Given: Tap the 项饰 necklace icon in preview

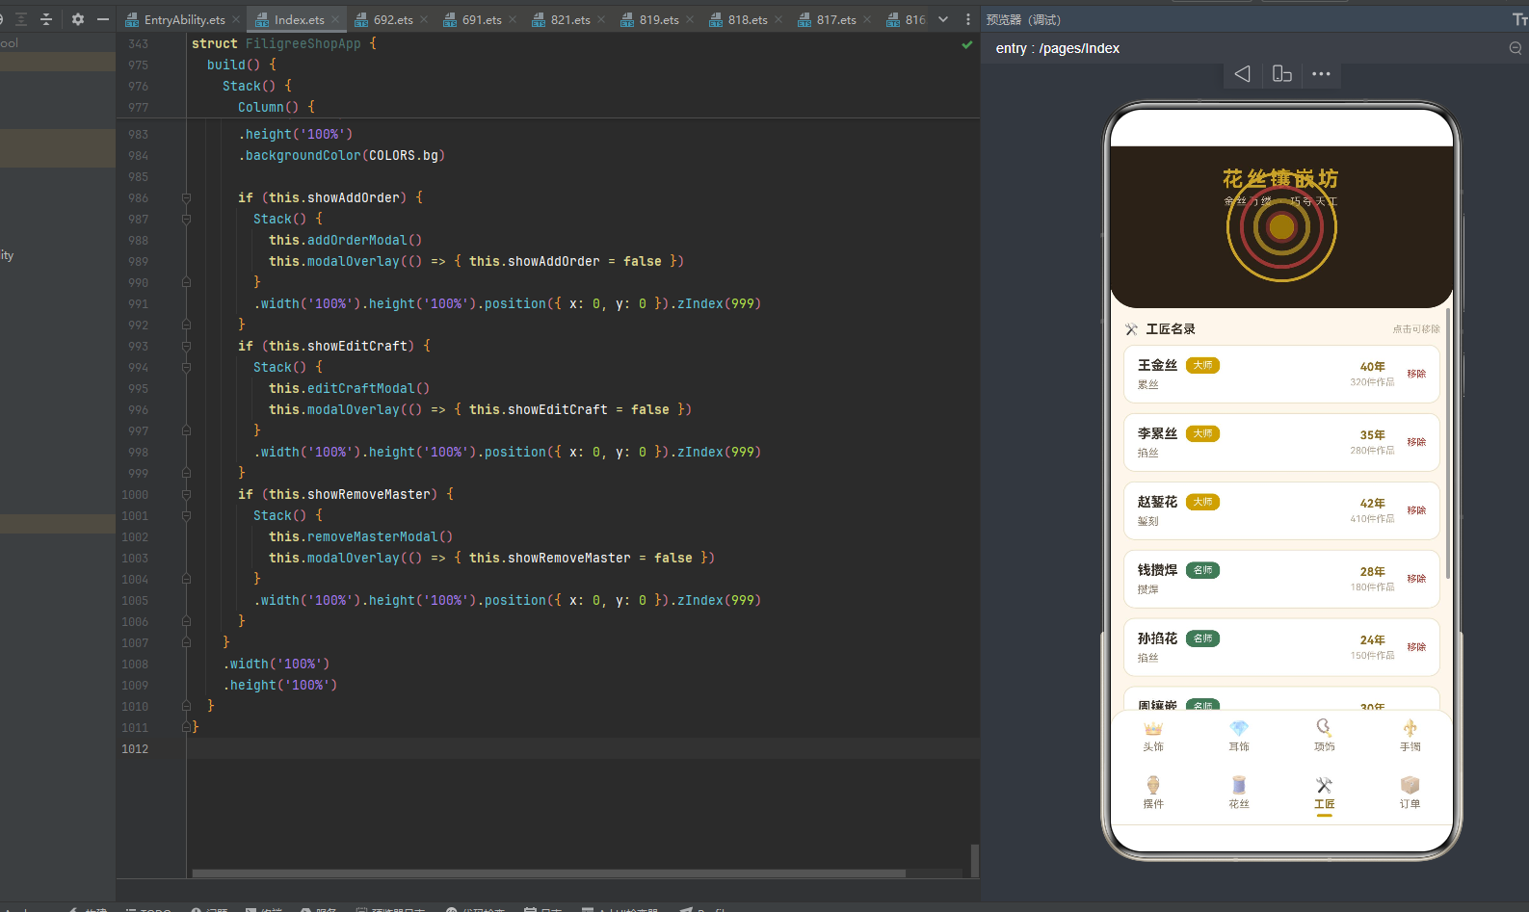Looking at the screenshot, I should (x=1325, y=728).
